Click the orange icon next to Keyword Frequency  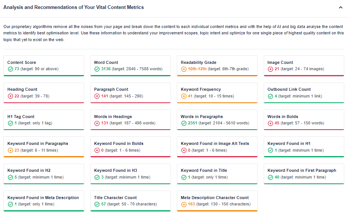click(184, 96)
